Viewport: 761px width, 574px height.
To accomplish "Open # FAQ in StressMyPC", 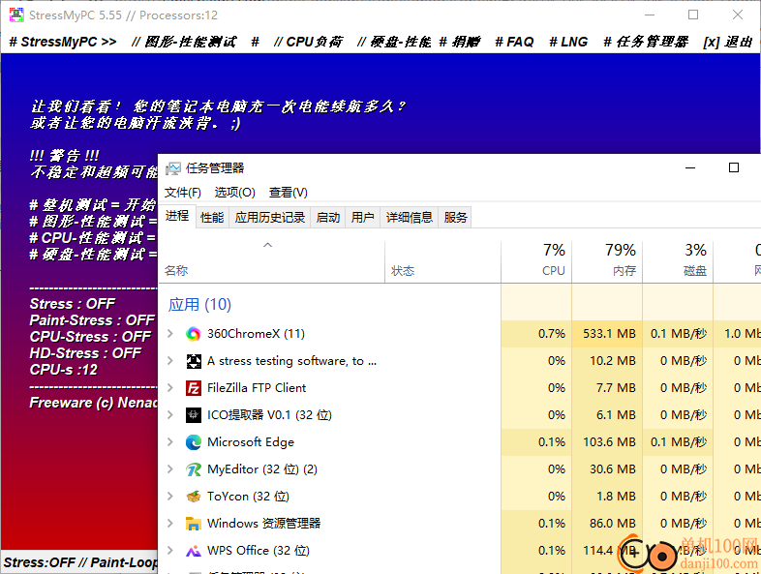I will pyautogui.click(x=514, y=43).
